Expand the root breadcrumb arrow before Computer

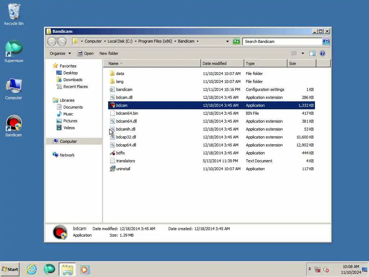(x=82, y=41)
